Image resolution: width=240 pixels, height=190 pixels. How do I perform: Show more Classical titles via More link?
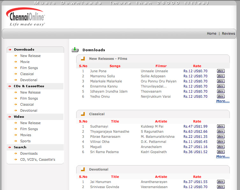[222, 156]
